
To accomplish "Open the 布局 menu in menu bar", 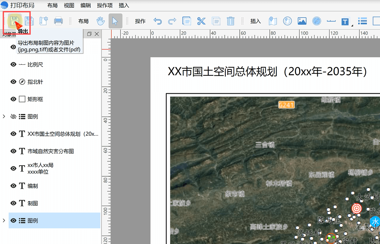I will (x=52, y=5).
